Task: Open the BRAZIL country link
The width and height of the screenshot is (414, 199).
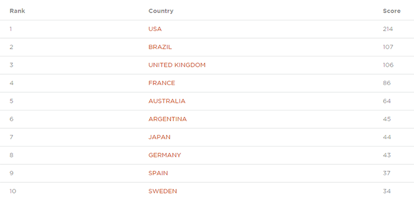Action: point(160,47)
